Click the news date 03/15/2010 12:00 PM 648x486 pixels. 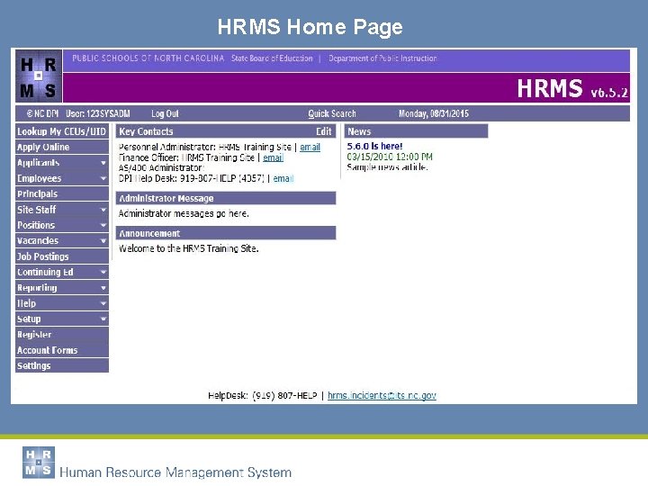pos(390,157)
